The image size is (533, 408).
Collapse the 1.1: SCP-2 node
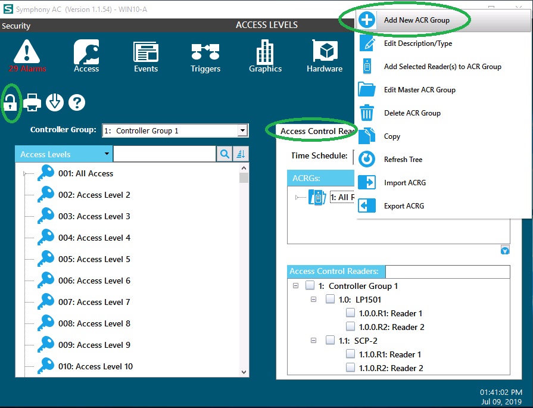point(313,340)
